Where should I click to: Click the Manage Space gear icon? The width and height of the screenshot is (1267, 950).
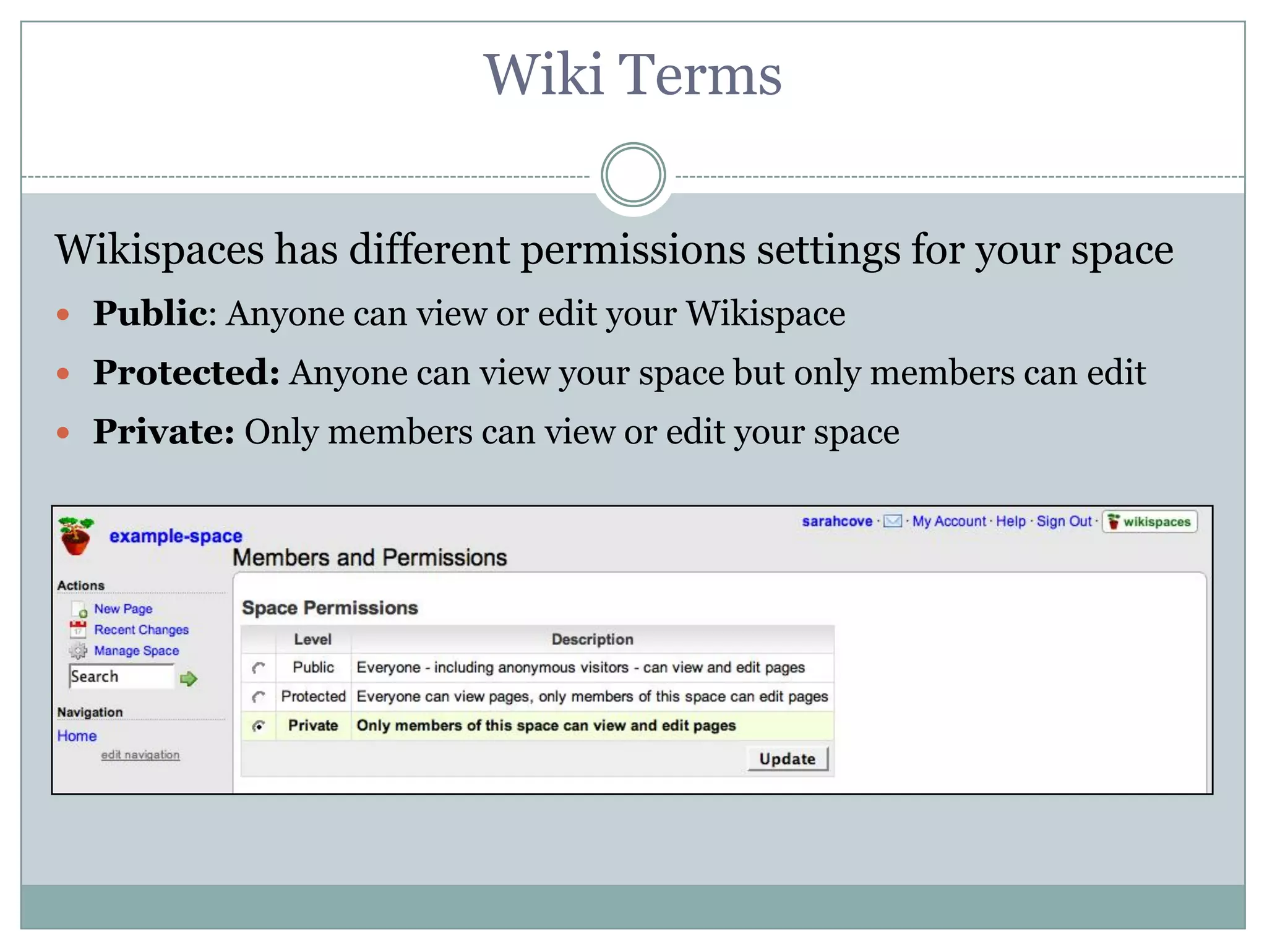pyautogui.click(x=78, y=651)
